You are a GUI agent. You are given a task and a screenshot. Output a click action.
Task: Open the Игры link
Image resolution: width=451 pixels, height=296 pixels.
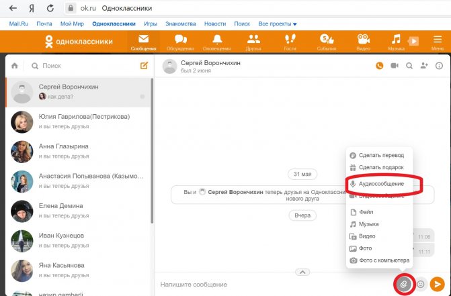coord(151,24)
